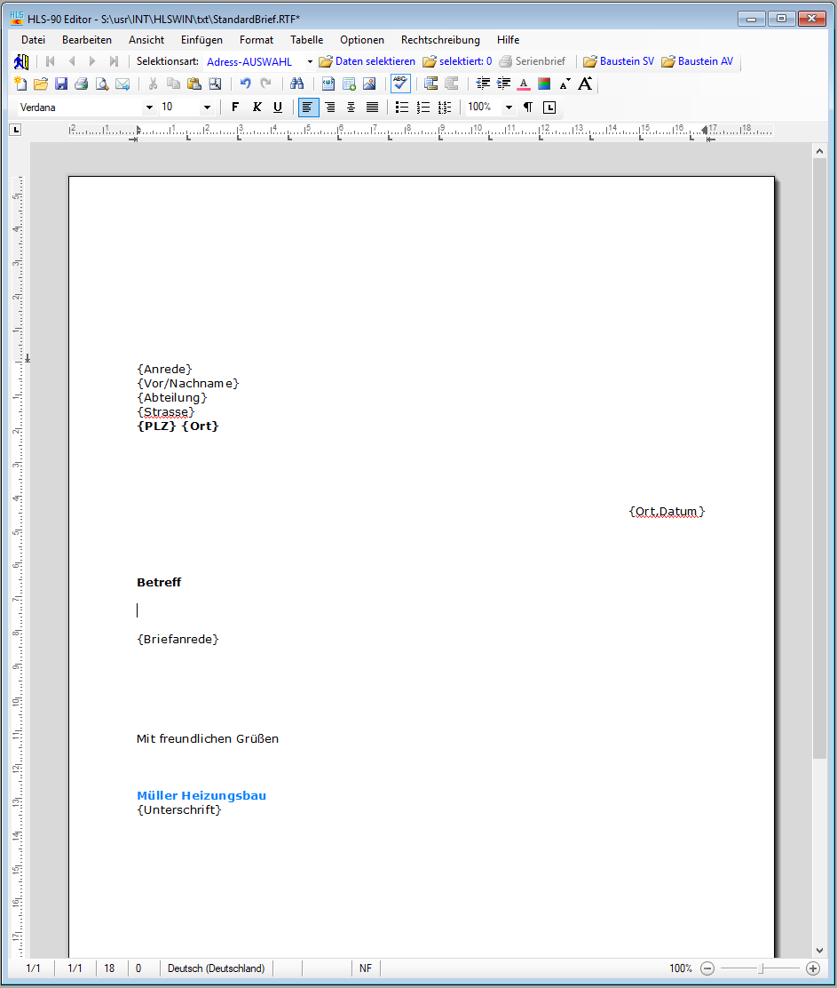Show paragraph marks with the pilcrow toggle
The image size is (837, 988).
click(x=527, y=107)
